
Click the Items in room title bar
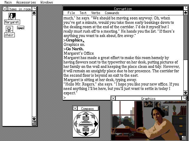(x=19, y=9)
